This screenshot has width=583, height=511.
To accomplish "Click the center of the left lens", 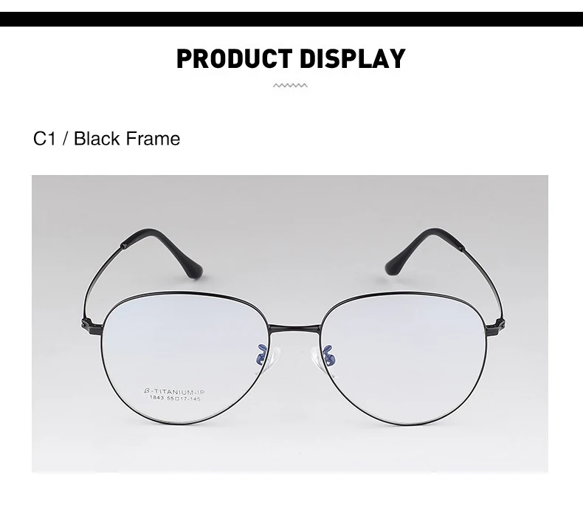I will (184, 358).
